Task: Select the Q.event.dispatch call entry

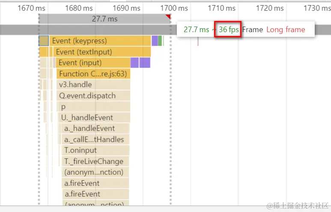Action: point(93,96)
